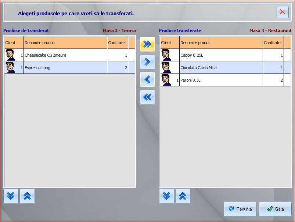Confirm transfer with Gata button

coord(275,209)
